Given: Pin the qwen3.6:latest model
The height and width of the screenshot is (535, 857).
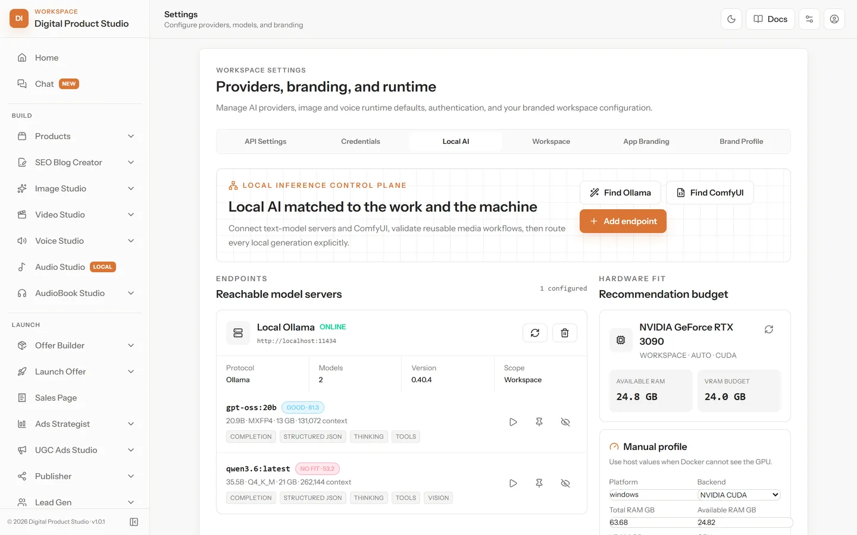Looking at the screenshot, I should [x=539, y=483].
